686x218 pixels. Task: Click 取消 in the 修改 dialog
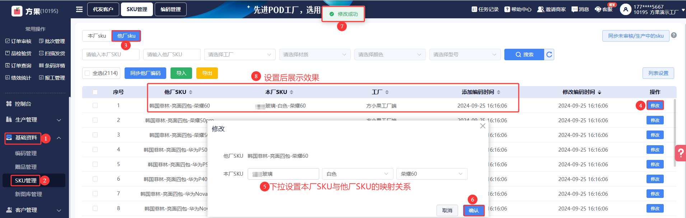pos(447,210)
